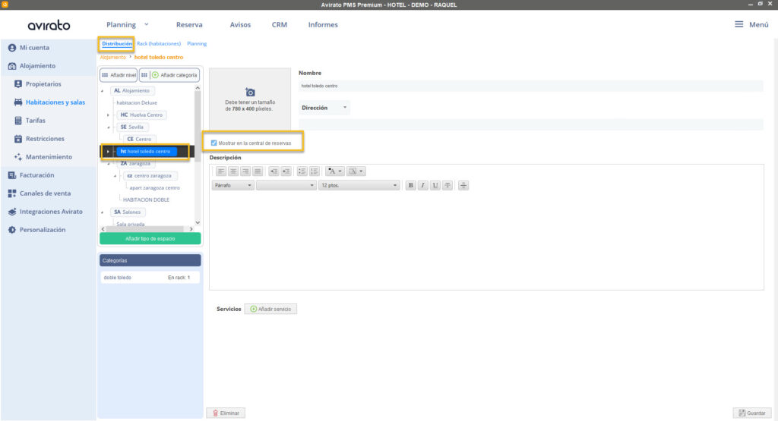Open CRM menu
The image size is (778, 421).
coord(280,24)
